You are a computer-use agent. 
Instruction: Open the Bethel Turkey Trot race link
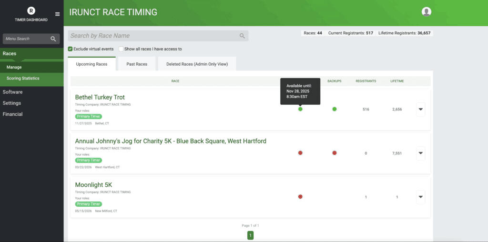100,97
